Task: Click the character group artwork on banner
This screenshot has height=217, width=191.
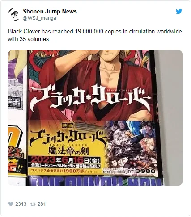Action: [x=131, y=146]
